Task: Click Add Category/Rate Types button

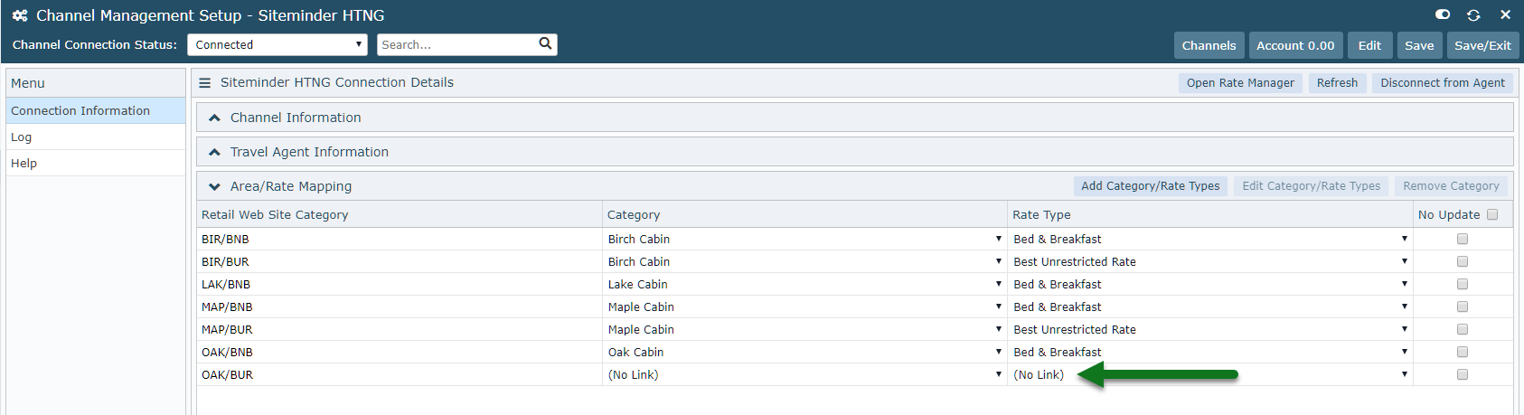Action: point(1150,186)
